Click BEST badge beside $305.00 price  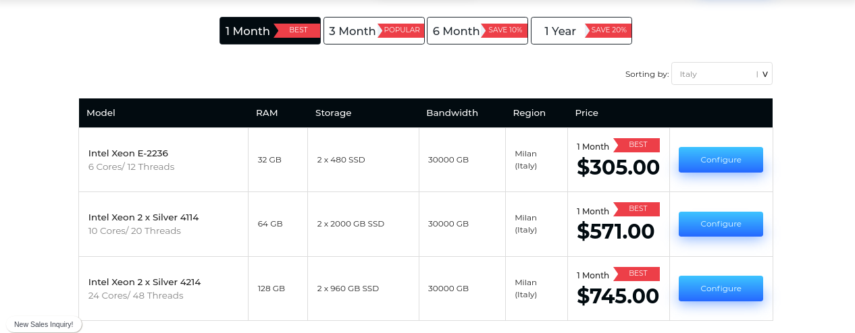(x=638, y=145)
